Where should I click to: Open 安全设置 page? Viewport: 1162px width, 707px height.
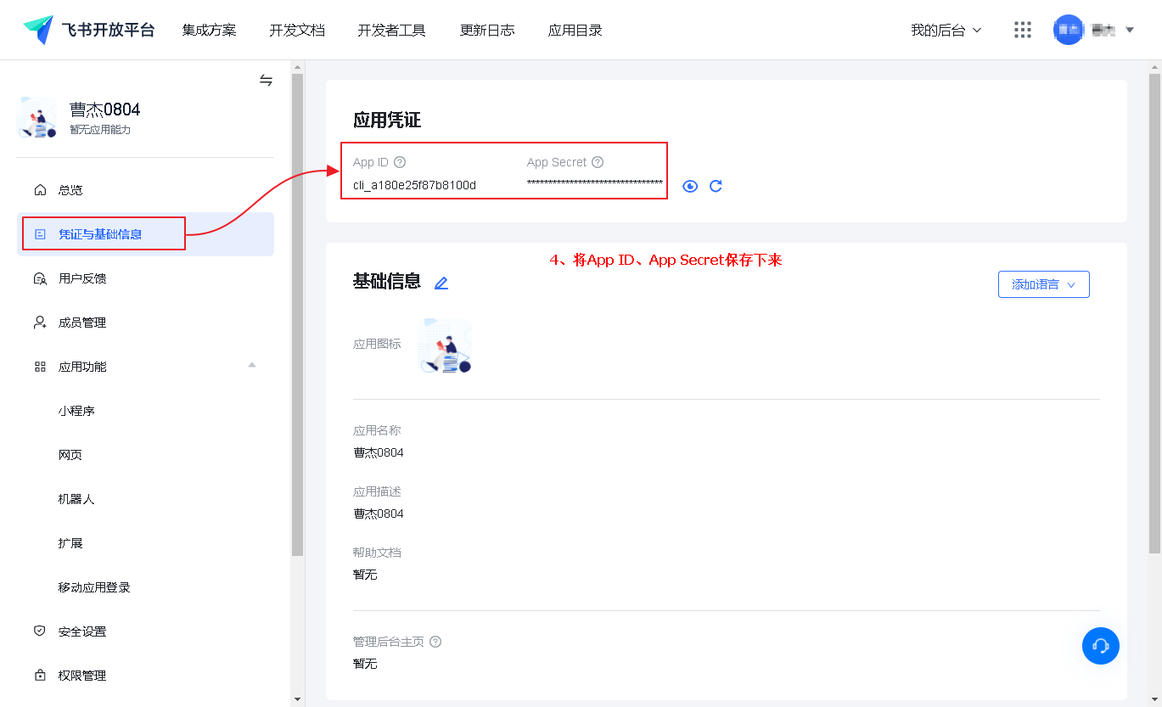coord(82,631)
